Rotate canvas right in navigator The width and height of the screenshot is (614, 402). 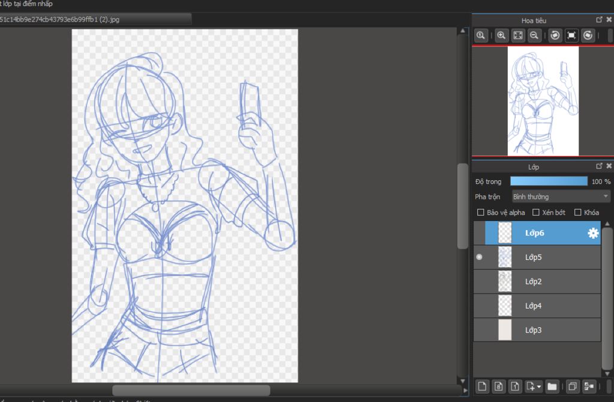point(588,36)
